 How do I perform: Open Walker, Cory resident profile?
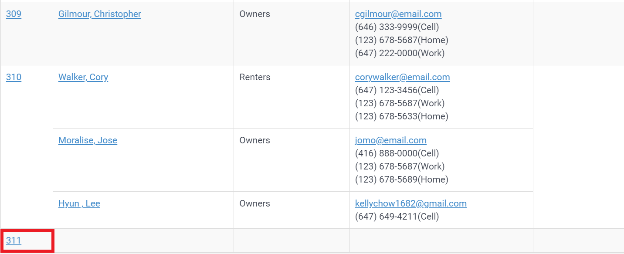click(x=83, y=77)
